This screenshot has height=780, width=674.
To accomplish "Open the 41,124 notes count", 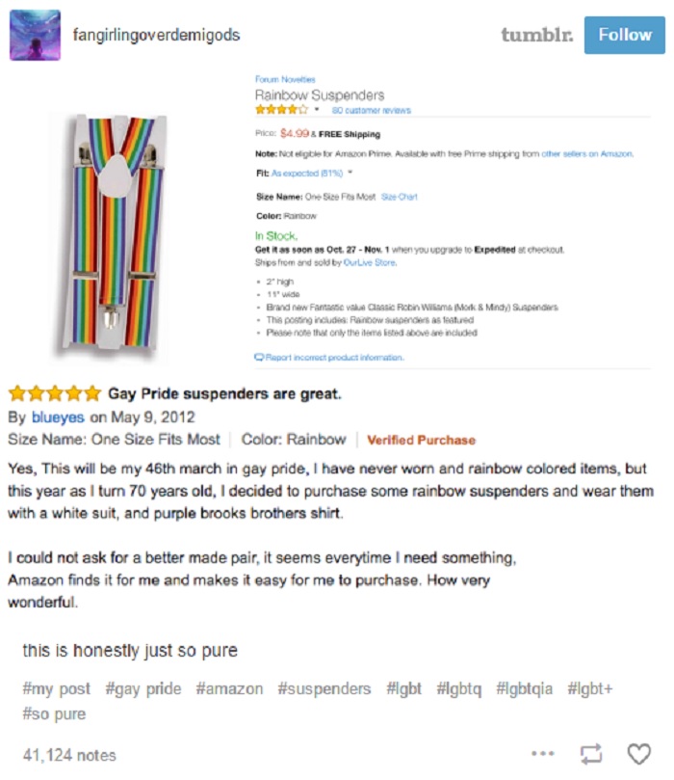I will click(69, 755).
